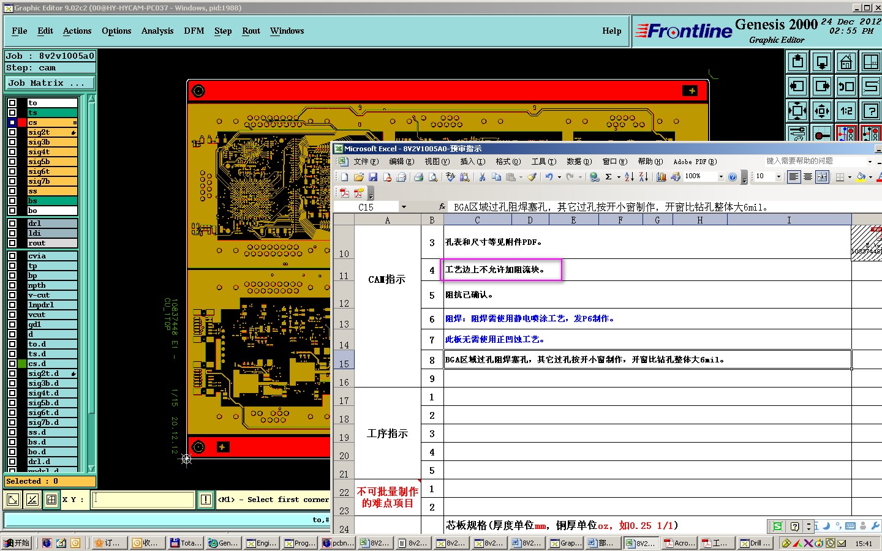Viewport: 882px width, 551px height.
Task: Click the pan right arrow icon
Action: pyautogui.click(x=822, y=86)
